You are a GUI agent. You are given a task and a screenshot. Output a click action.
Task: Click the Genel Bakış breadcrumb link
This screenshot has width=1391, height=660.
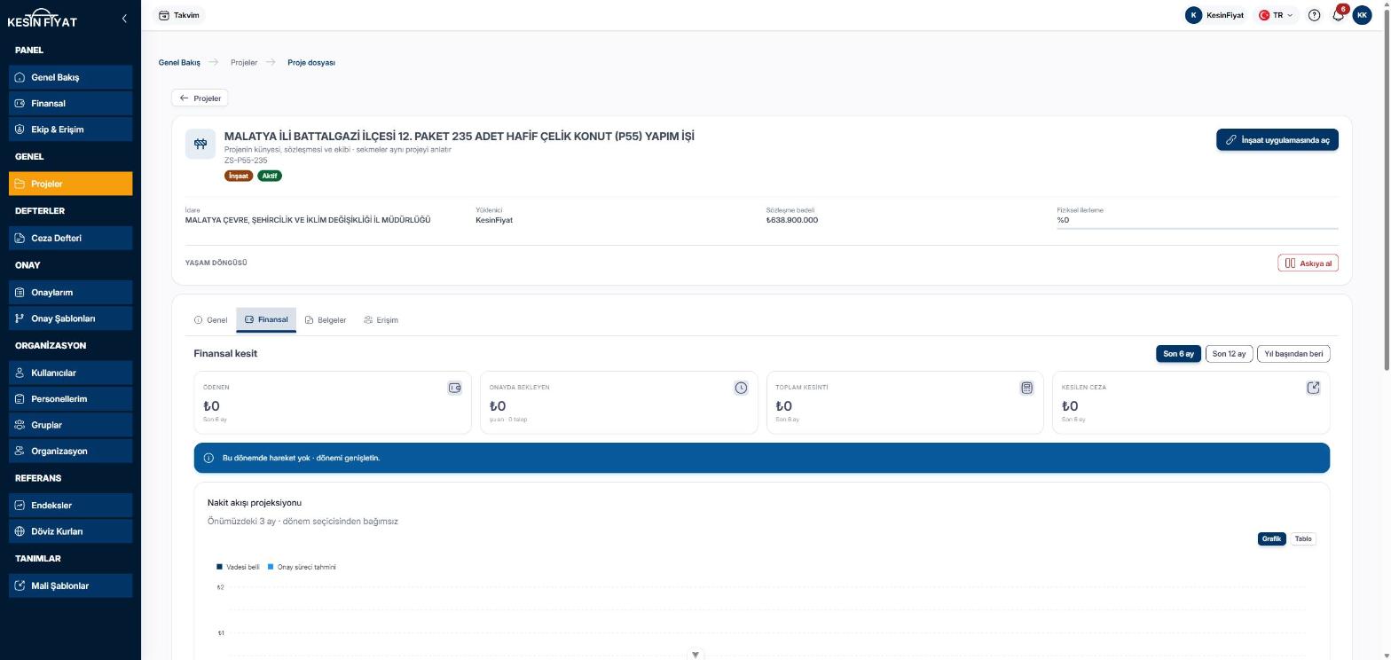[179, 63]
